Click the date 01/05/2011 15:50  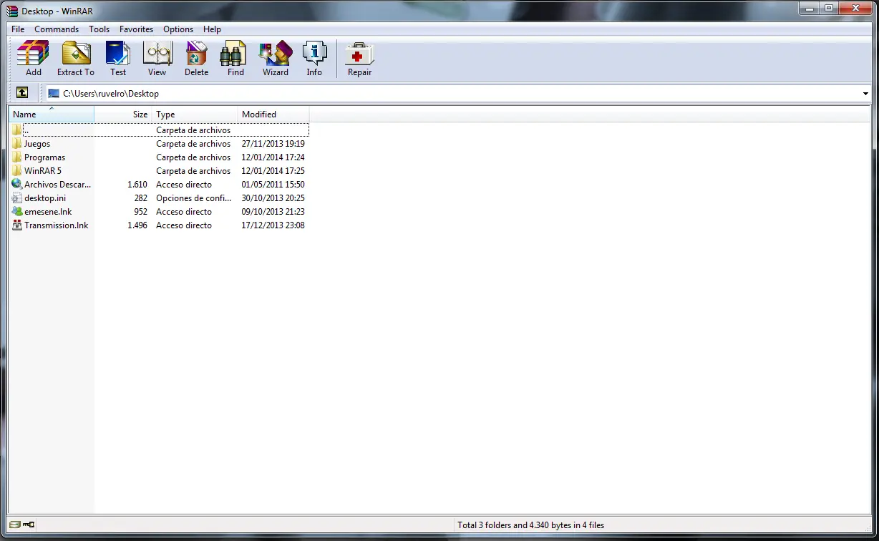pyautogui.click(x=273, y=185)
